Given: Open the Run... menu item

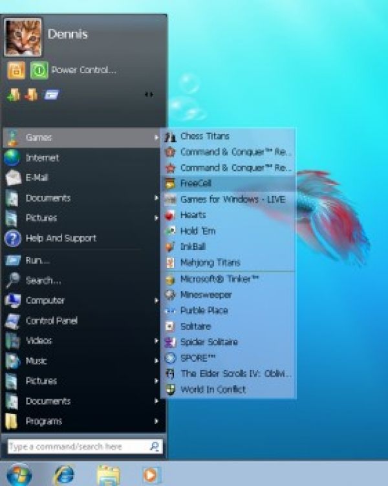Looking at the screenshot, I should coord(81,260).
